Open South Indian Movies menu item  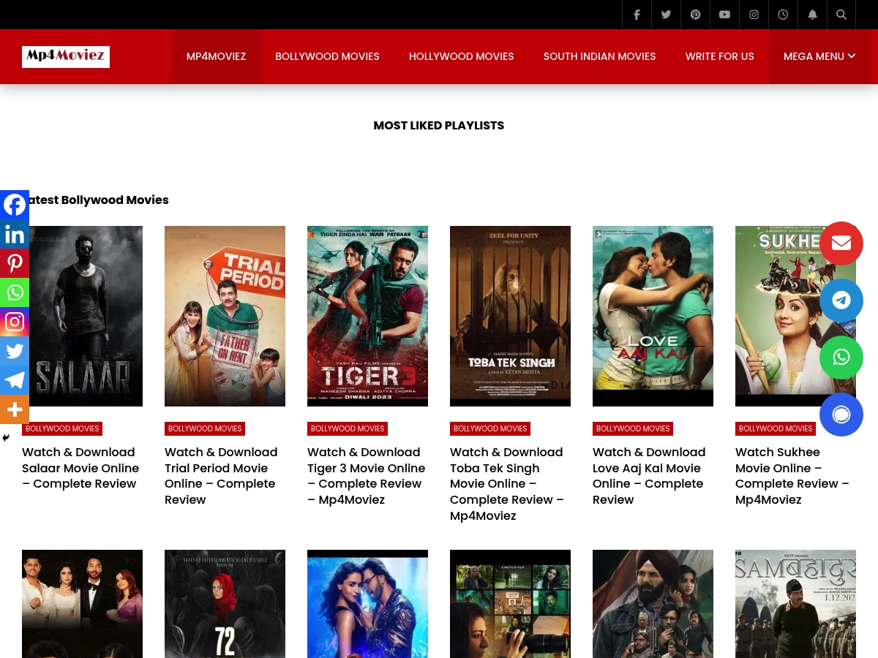coord(600,56)
